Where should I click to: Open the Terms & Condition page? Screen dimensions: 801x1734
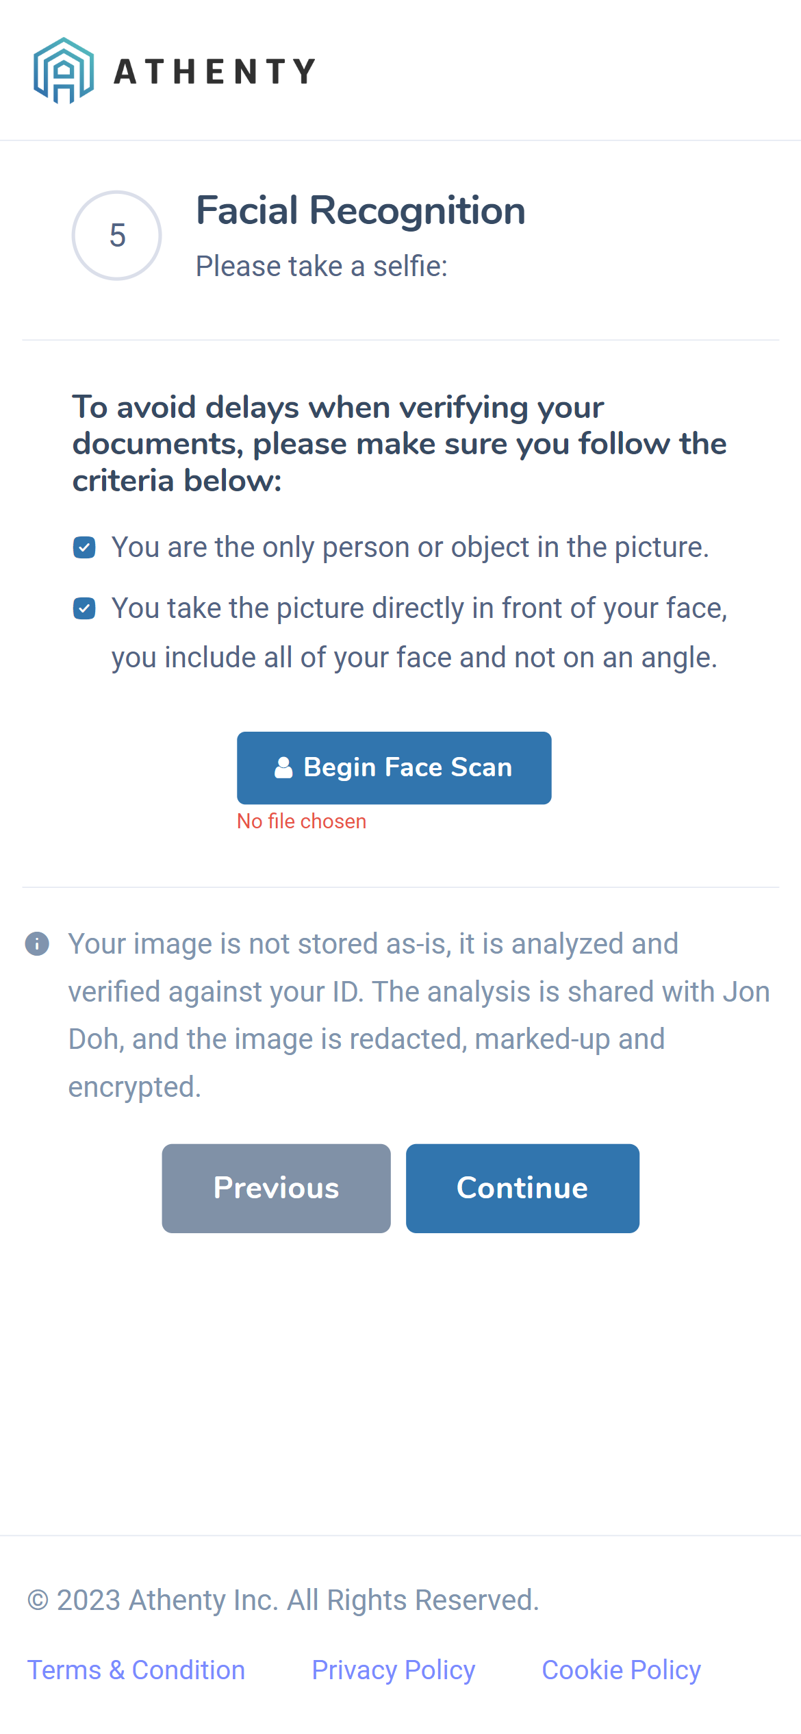[x=137, y=1670]
